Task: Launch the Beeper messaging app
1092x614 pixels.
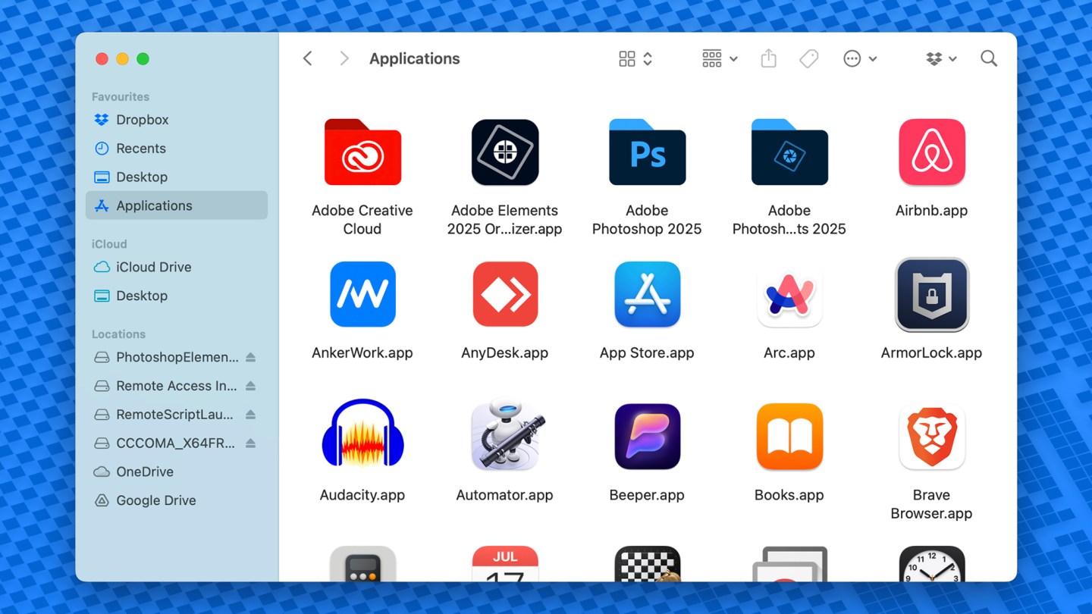Action: pyautogui.click(x=647, y=436)
